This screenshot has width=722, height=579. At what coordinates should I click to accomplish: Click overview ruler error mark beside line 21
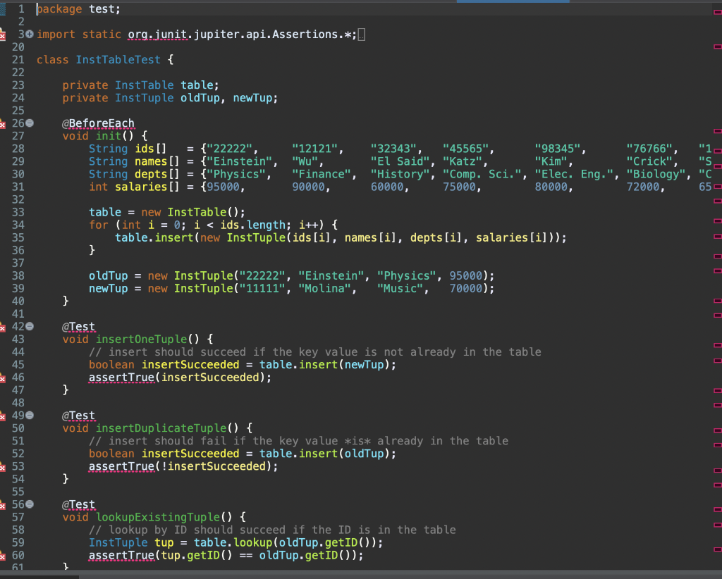(717, 46)
